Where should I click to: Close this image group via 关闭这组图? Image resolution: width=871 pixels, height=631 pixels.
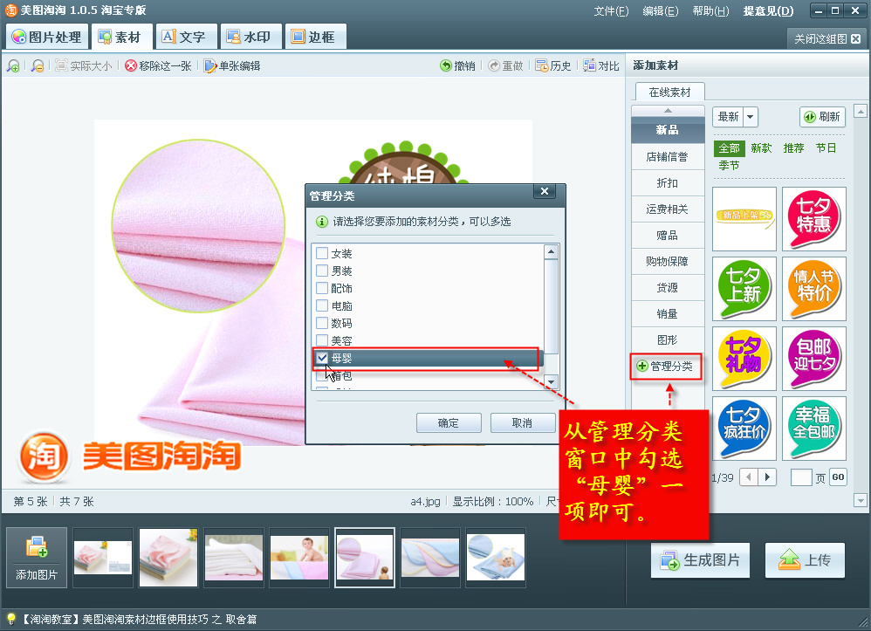point(826,39)
